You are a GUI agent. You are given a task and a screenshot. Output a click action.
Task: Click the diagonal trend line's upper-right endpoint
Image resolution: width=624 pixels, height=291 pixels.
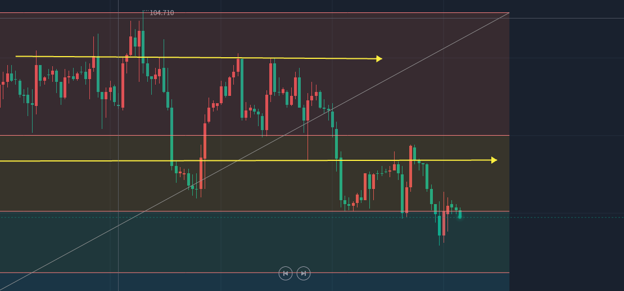point(508,13)
